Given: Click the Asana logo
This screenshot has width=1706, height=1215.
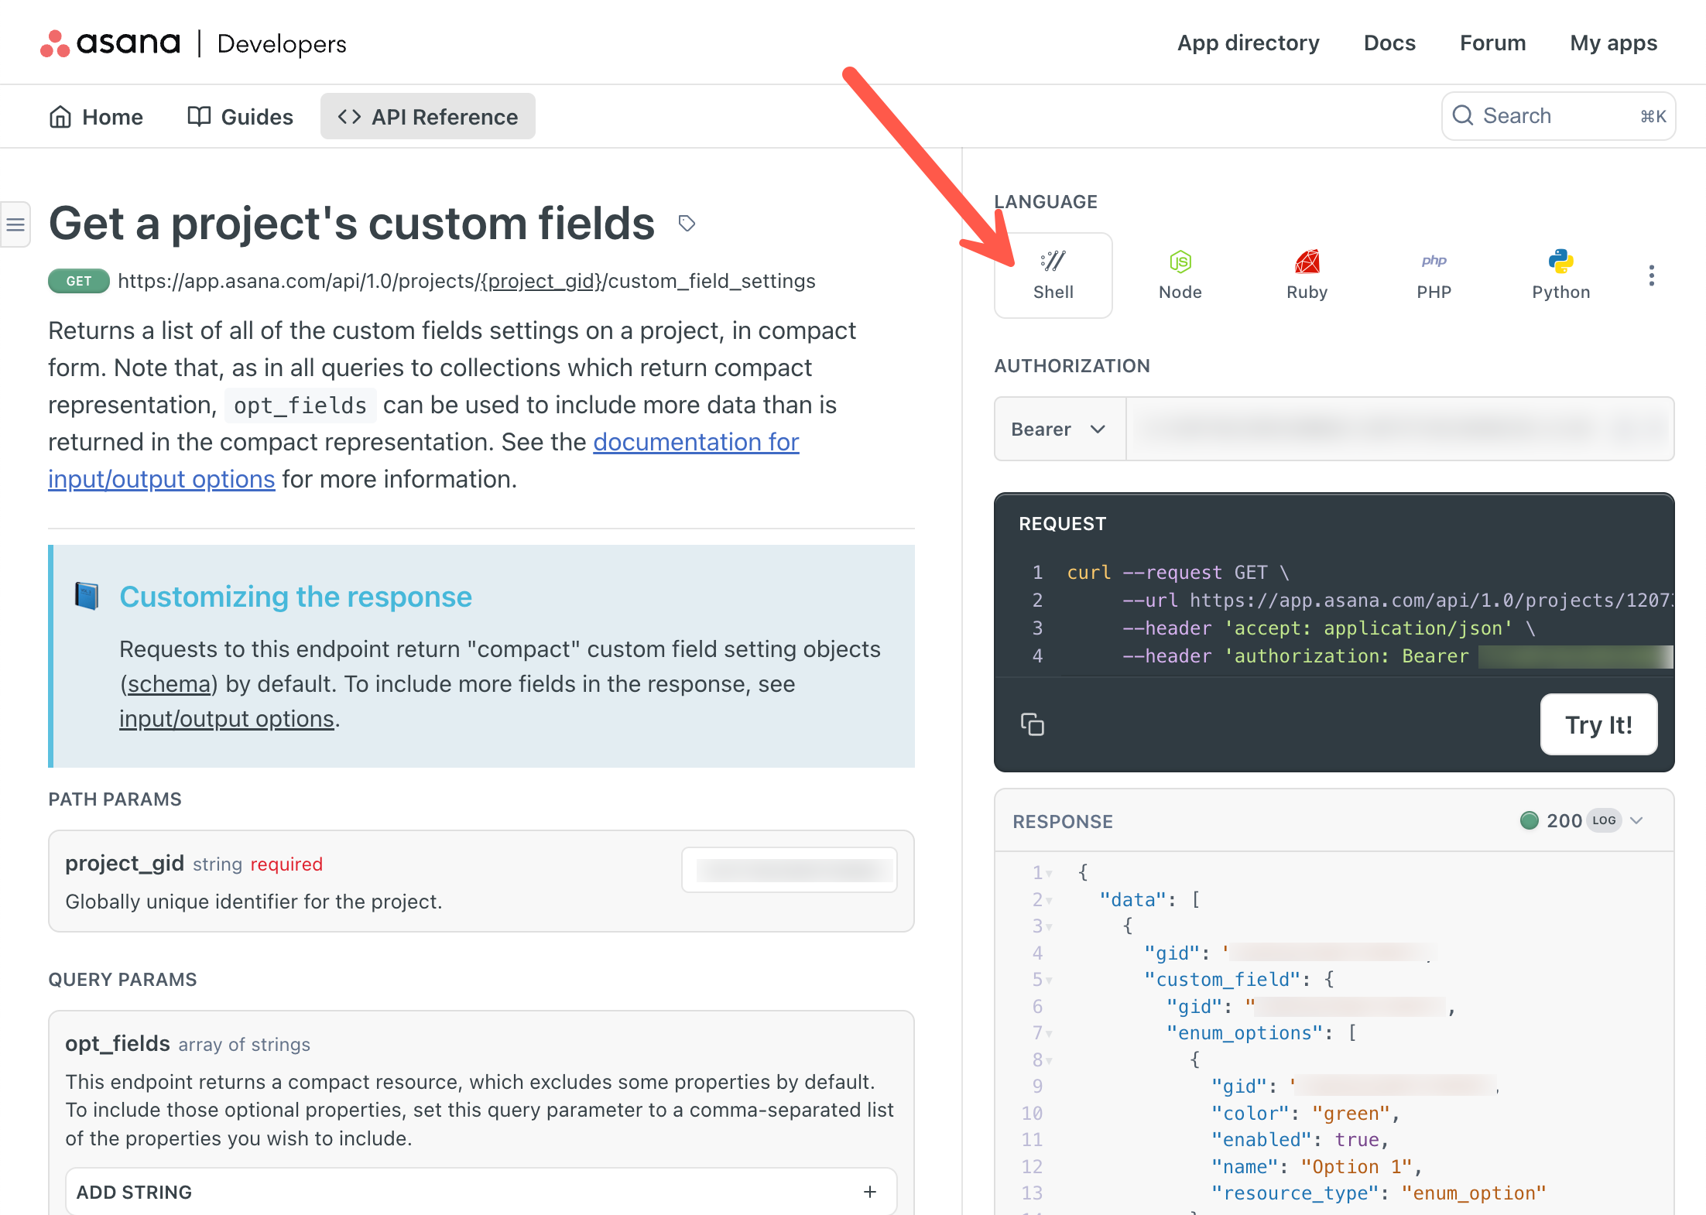Looking at the screenshot, I should point(111,43).
